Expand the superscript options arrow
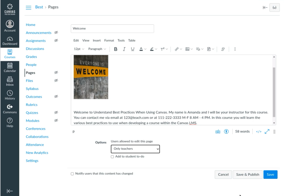This screenshot has height=196, width=284. [167, 49]
